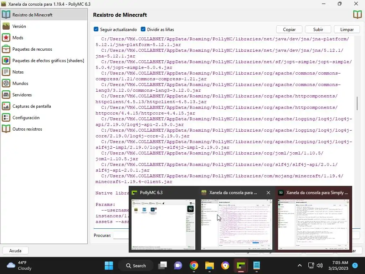
Task: Click the yellow shield taskbar icon
Action: 225,265
